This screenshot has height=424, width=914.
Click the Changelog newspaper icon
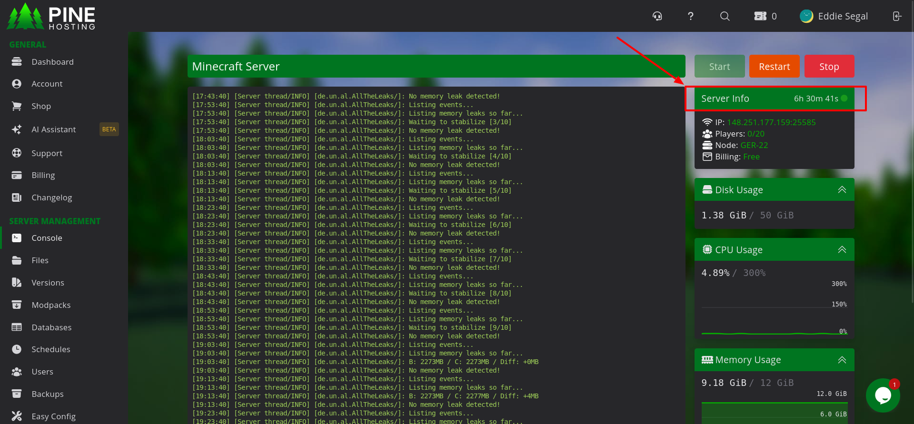click(17, 197)
